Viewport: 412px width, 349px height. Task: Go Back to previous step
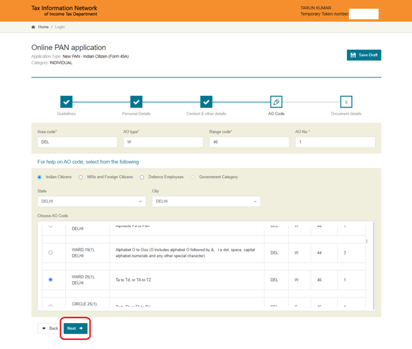(x=49, y=328)
